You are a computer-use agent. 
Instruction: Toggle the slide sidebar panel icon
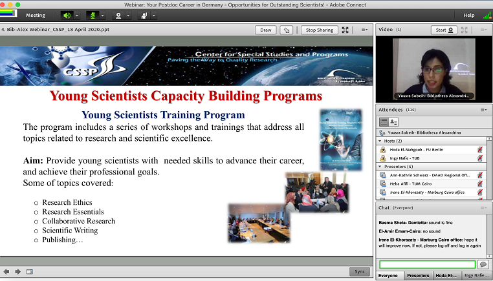click(30, 271)
